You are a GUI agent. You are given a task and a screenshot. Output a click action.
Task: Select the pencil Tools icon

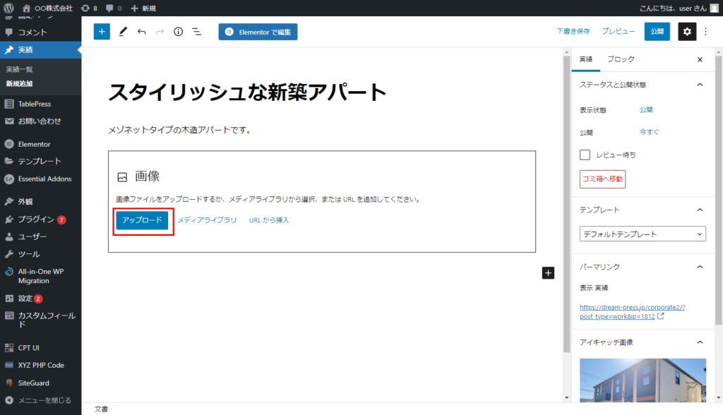[123, 32]
